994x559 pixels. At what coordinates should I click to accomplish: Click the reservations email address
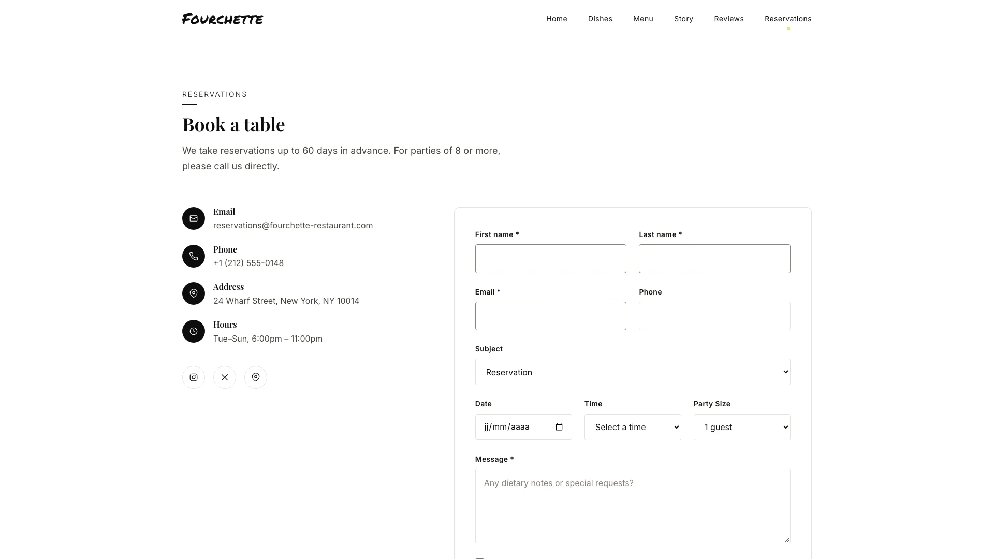293,226
